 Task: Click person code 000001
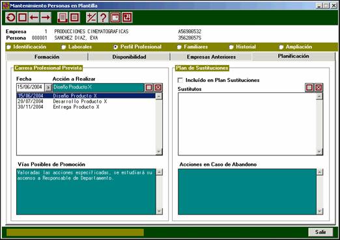40,38
